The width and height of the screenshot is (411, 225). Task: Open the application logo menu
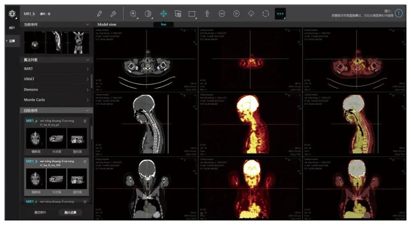click(12, 14)
